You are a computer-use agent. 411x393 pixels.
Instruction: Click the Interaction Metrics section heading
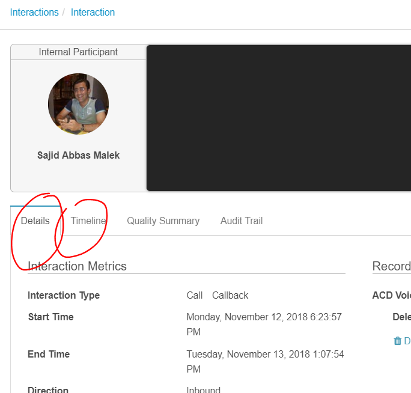pyautogui.click(x=77, y=266)
